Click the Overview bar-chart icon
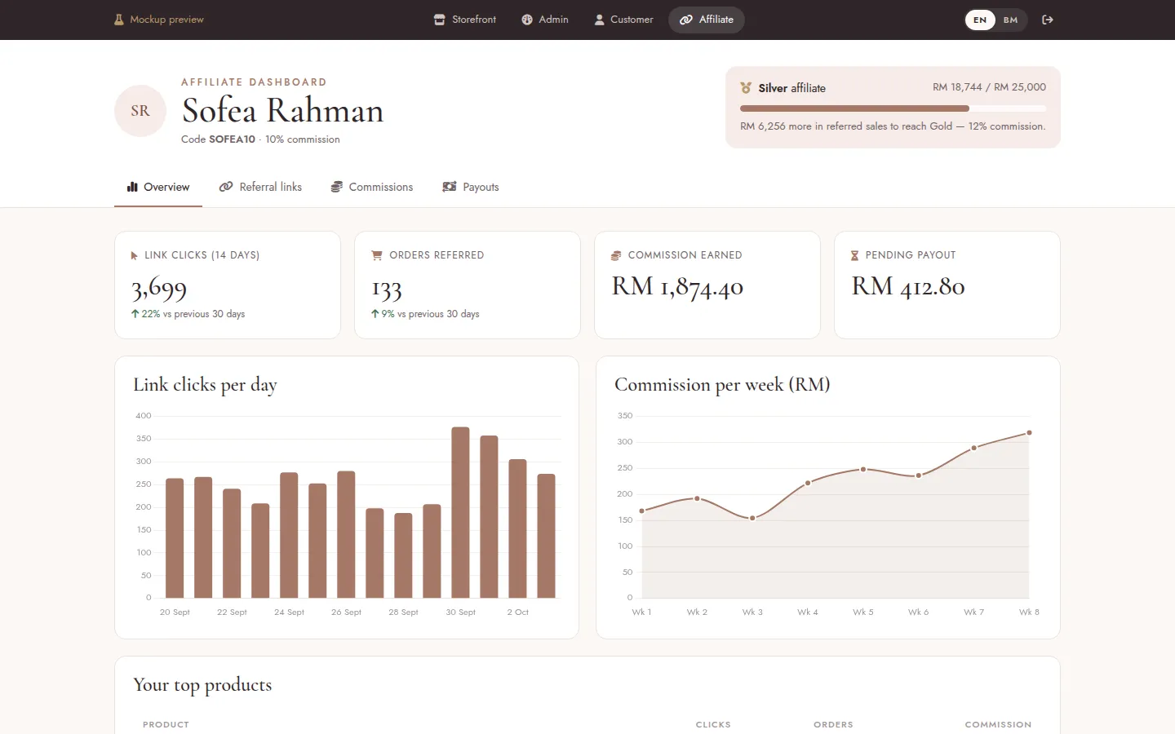 132,187
